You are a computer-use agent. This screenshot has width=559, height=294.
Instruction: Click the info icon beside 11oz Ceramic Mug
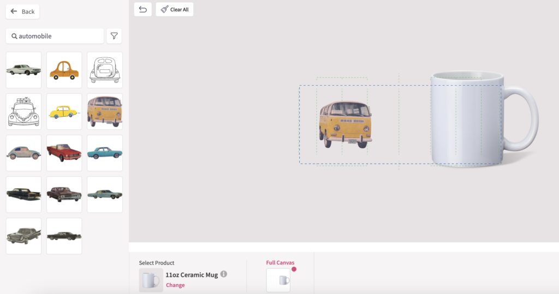pos(223,274)
